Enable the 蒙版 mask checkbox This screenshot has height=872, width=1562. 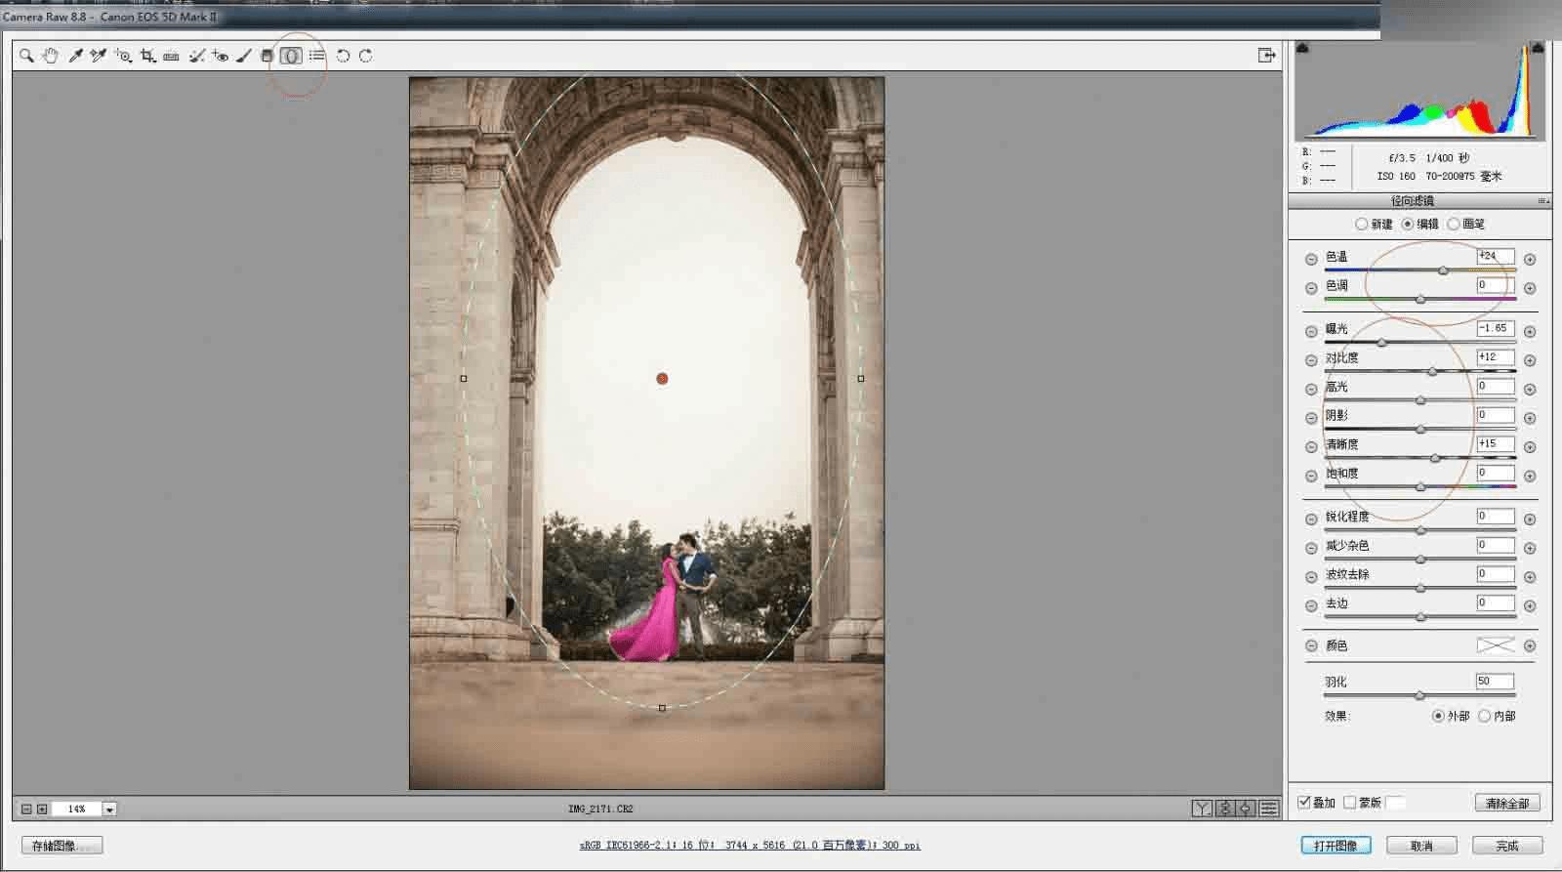click(1350, 803)
